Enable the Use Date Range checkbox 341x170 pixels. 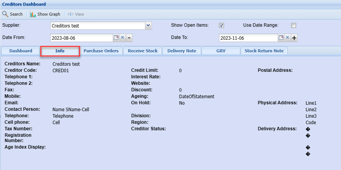[294, 26]
